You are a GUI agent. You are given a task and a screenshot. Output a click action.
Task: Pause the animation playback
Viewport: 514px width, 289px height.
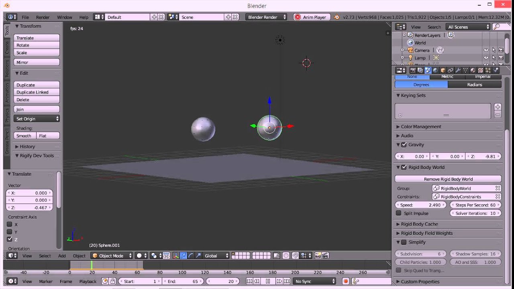pos(268,281)
